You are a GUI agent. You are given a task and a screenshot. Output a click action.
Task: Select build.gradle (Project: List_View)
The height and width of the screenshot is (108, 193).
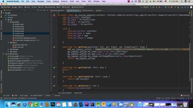pos(21,56)
